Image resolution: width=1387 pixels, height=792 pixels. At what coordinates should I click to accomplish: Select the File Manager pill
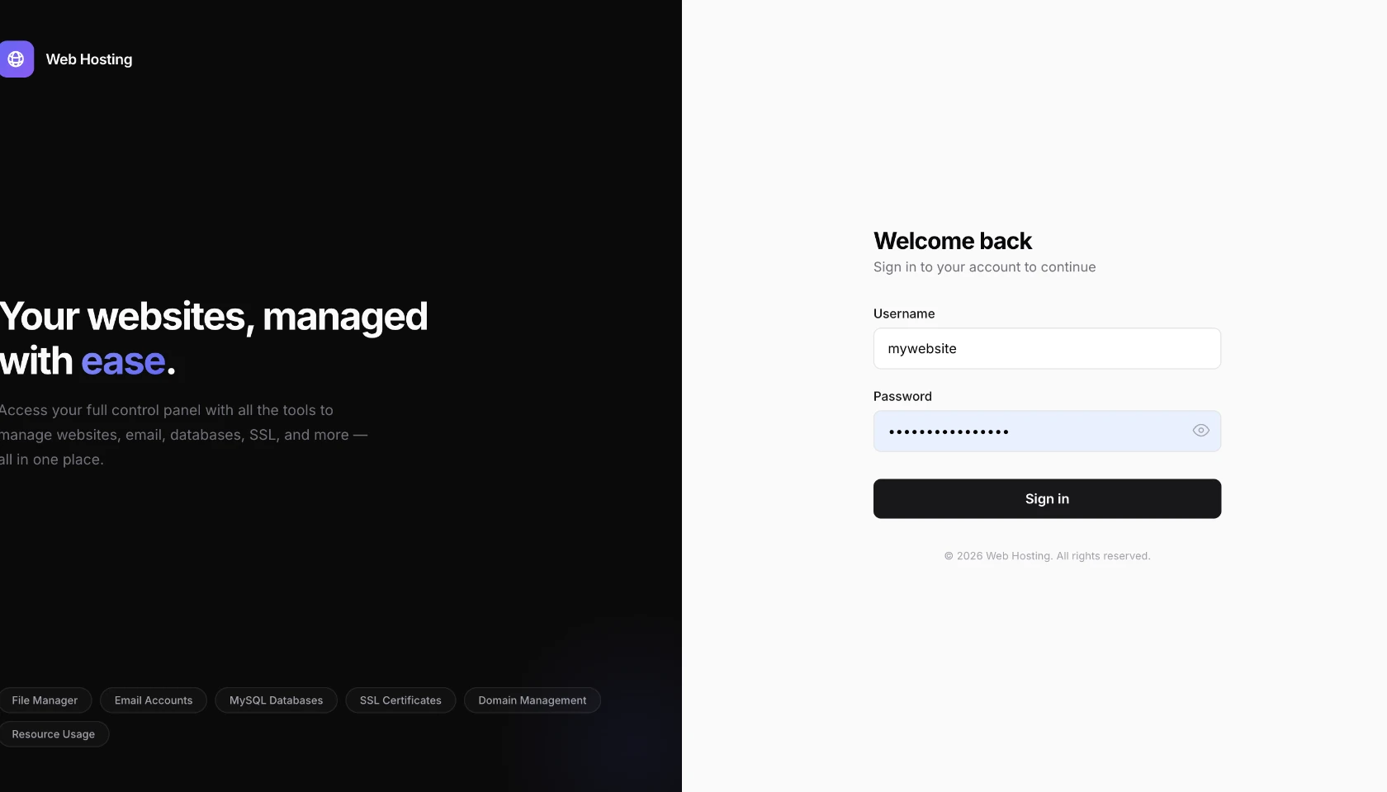coord(45,700)
